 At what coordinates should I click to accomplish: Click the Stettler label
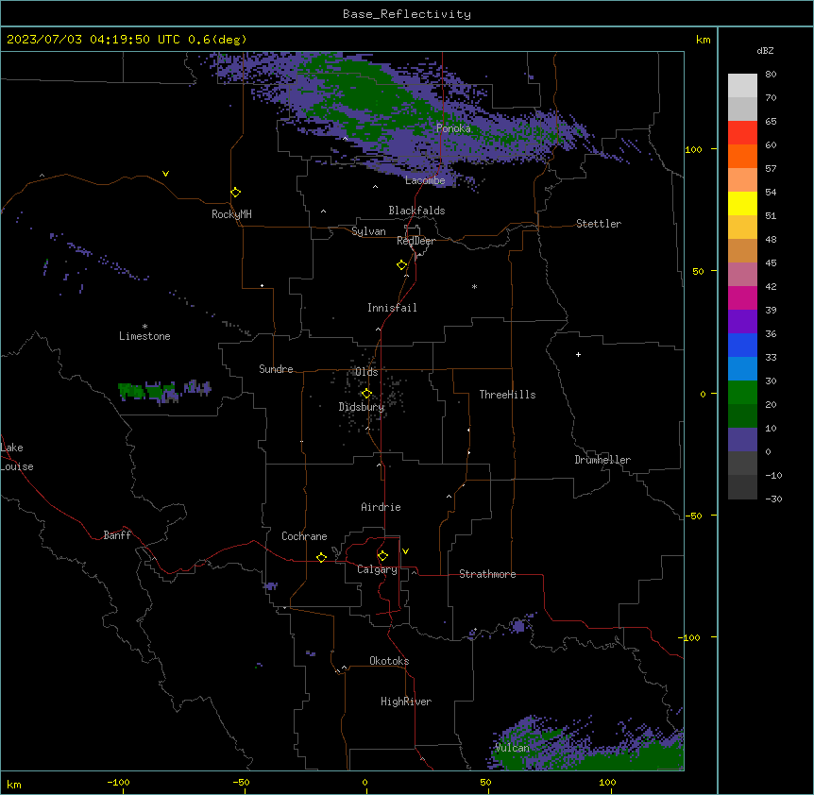599,224
